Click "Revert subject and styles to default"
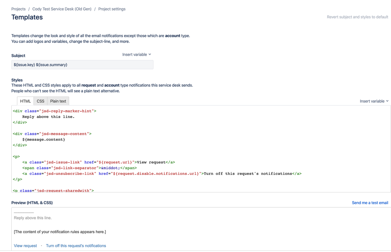Viewport: 391px width, 252px height. [357, 17]
